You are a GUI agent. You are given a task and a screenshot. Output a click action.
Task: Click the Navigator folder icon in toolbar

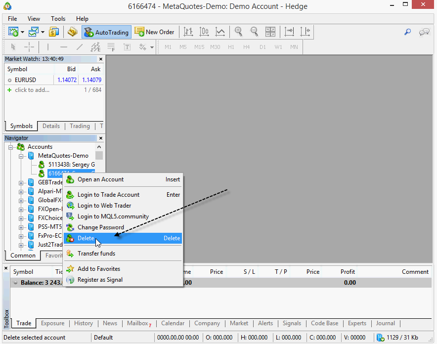tap(72, 32)
